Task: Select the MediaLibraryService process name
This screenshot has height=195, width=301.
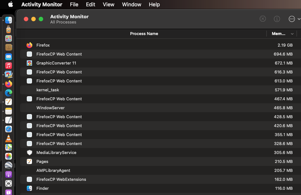Action: coord(57,152)
